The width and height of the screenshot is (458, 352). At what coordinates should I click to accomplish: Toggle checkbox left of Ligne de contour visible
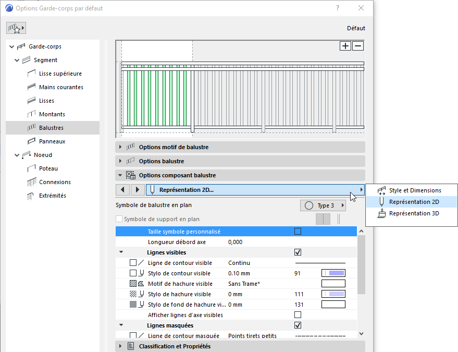pyautogui.click(x=133, y=263)
